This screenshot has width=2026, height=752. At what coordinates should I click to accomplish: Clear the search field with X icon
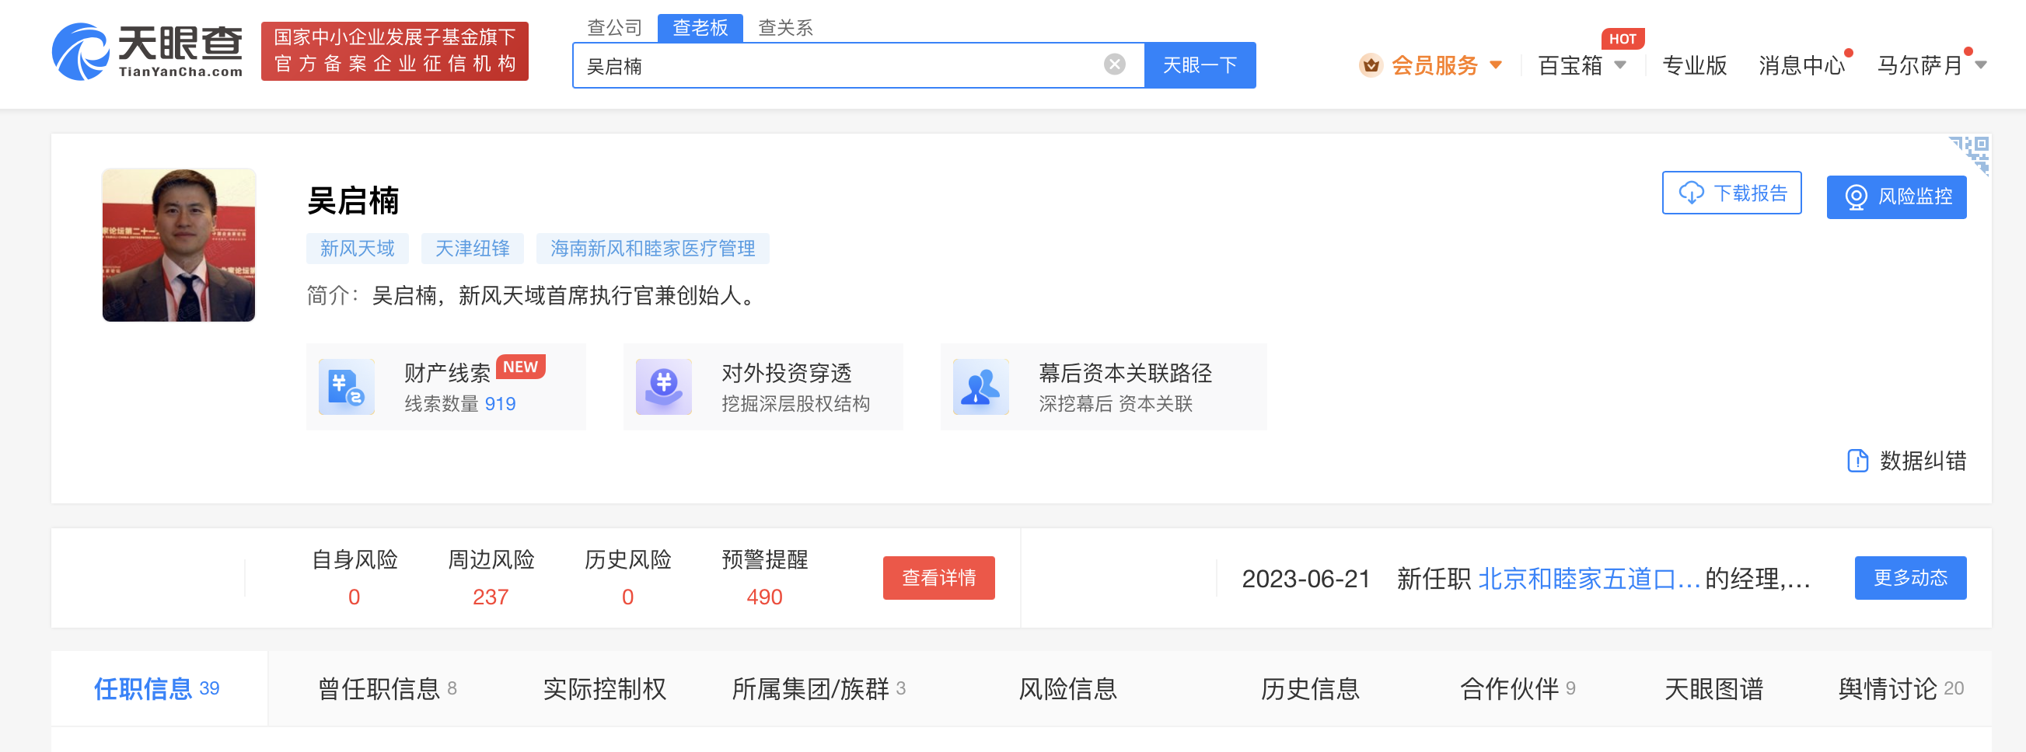click(x=1115, y=64)
